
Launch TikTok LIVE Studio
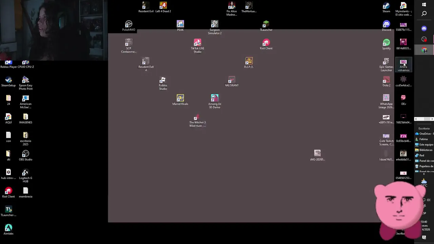point(197,46)
